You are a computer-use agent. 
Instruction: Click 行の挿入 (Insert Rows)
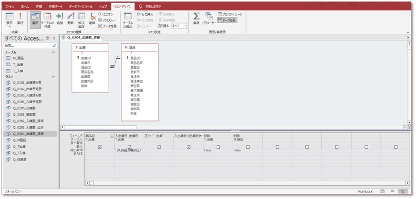click(x=145, y=14)
